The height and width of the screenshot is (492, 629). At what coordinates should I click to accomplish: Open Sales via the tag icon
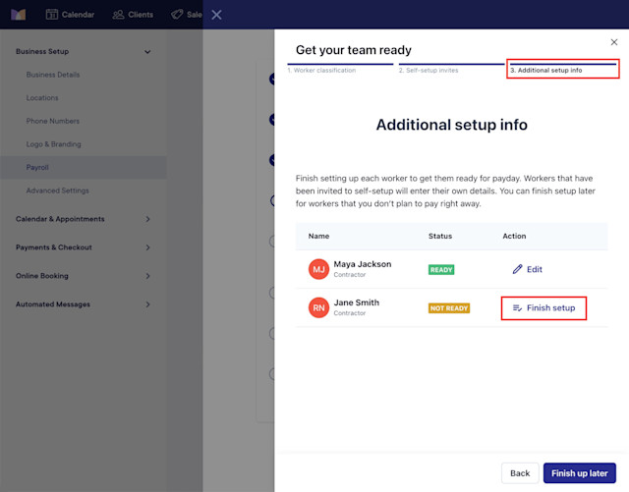tap(177, 15)
